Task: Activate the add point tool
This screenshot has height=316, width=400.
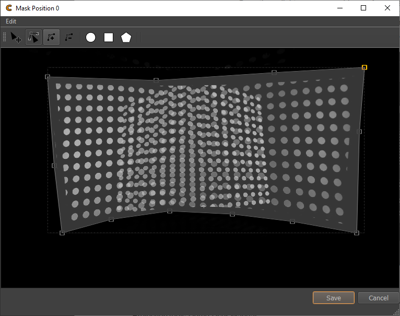Action: [51, 38]
